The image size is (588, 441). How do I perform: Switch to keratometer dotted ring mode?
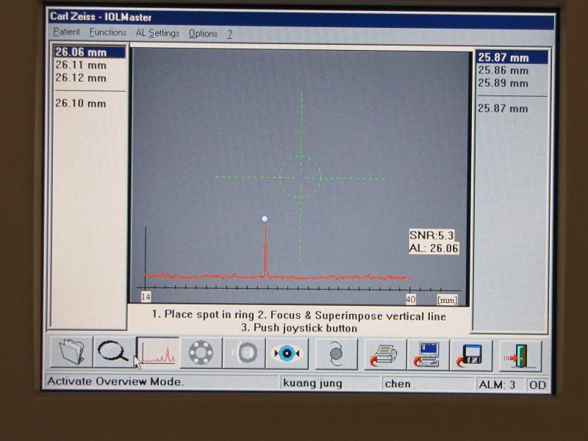coord(201,354)
